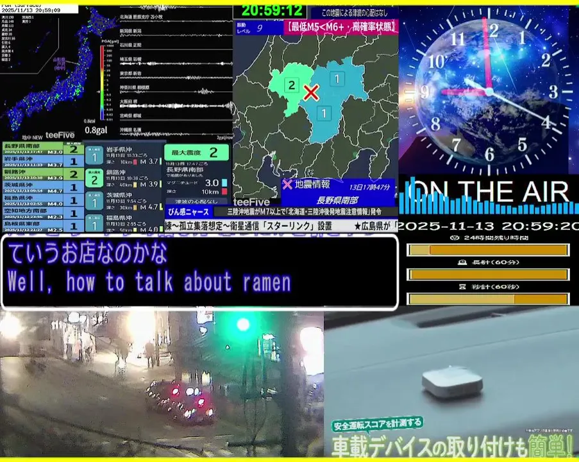Image resolution: width=579 pixels, height=462 pixels.
Task: Click the red X epicenter marker on map
Action: point(311,92)
